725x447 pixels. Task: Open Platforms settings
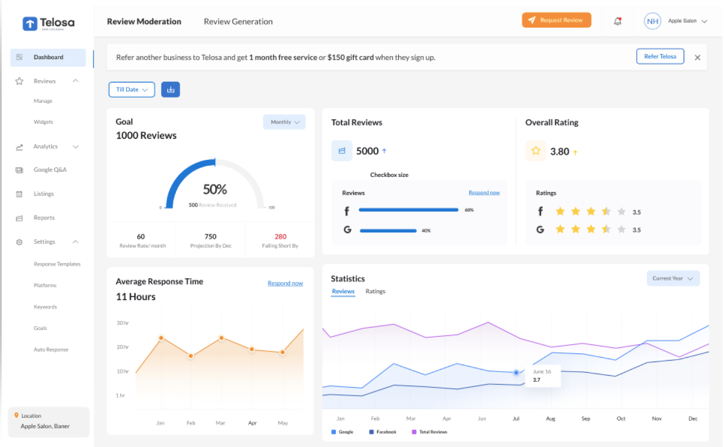[45, 286]
